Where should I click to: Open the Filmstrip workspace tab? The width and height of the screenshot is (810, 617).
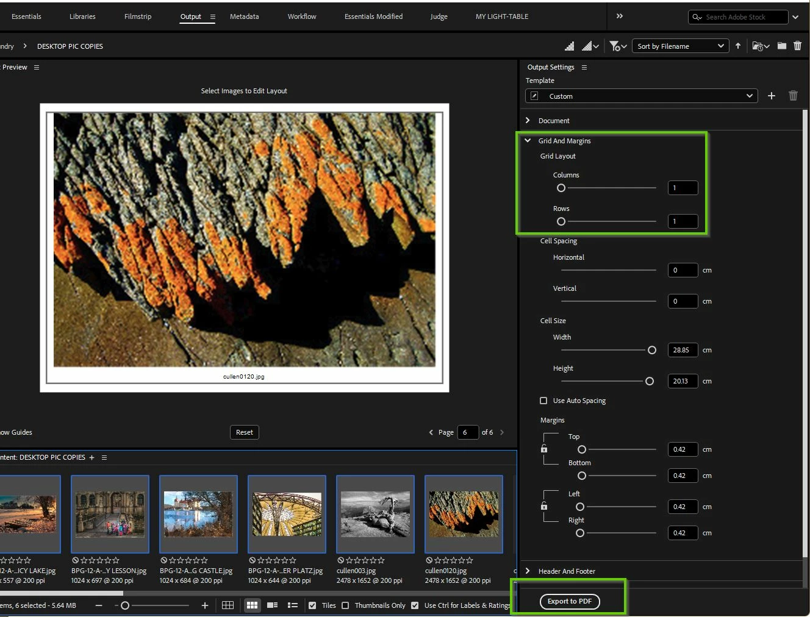[x=138, y=16]
